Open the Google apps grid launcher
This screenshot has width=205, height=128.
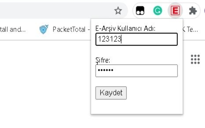pos(195,59)
